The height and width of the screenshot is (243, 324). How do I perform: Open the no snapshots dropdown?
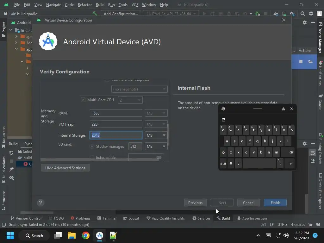point(140,89)
